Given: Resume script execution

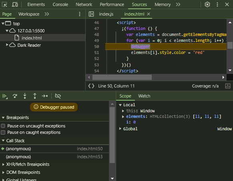Looking at the screenshot, I should 5,96.
